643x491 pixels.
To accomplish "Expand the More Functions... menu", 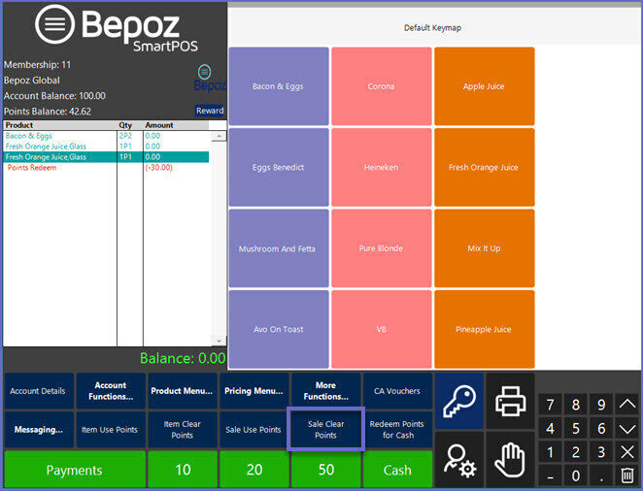I will (x=325, y=391).
